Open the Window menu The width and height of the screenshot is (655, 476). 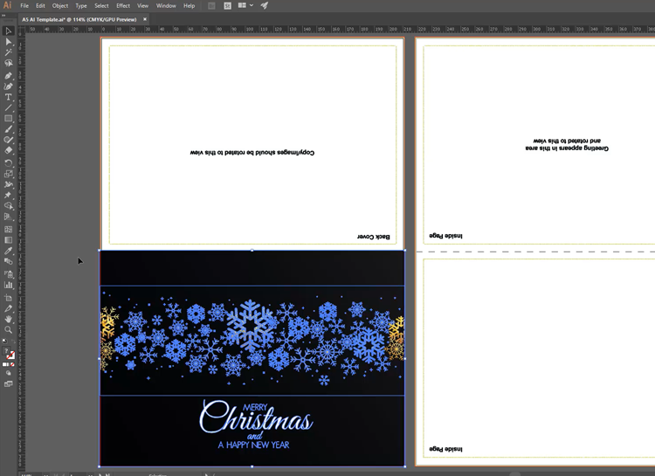(x=166, y=6)
